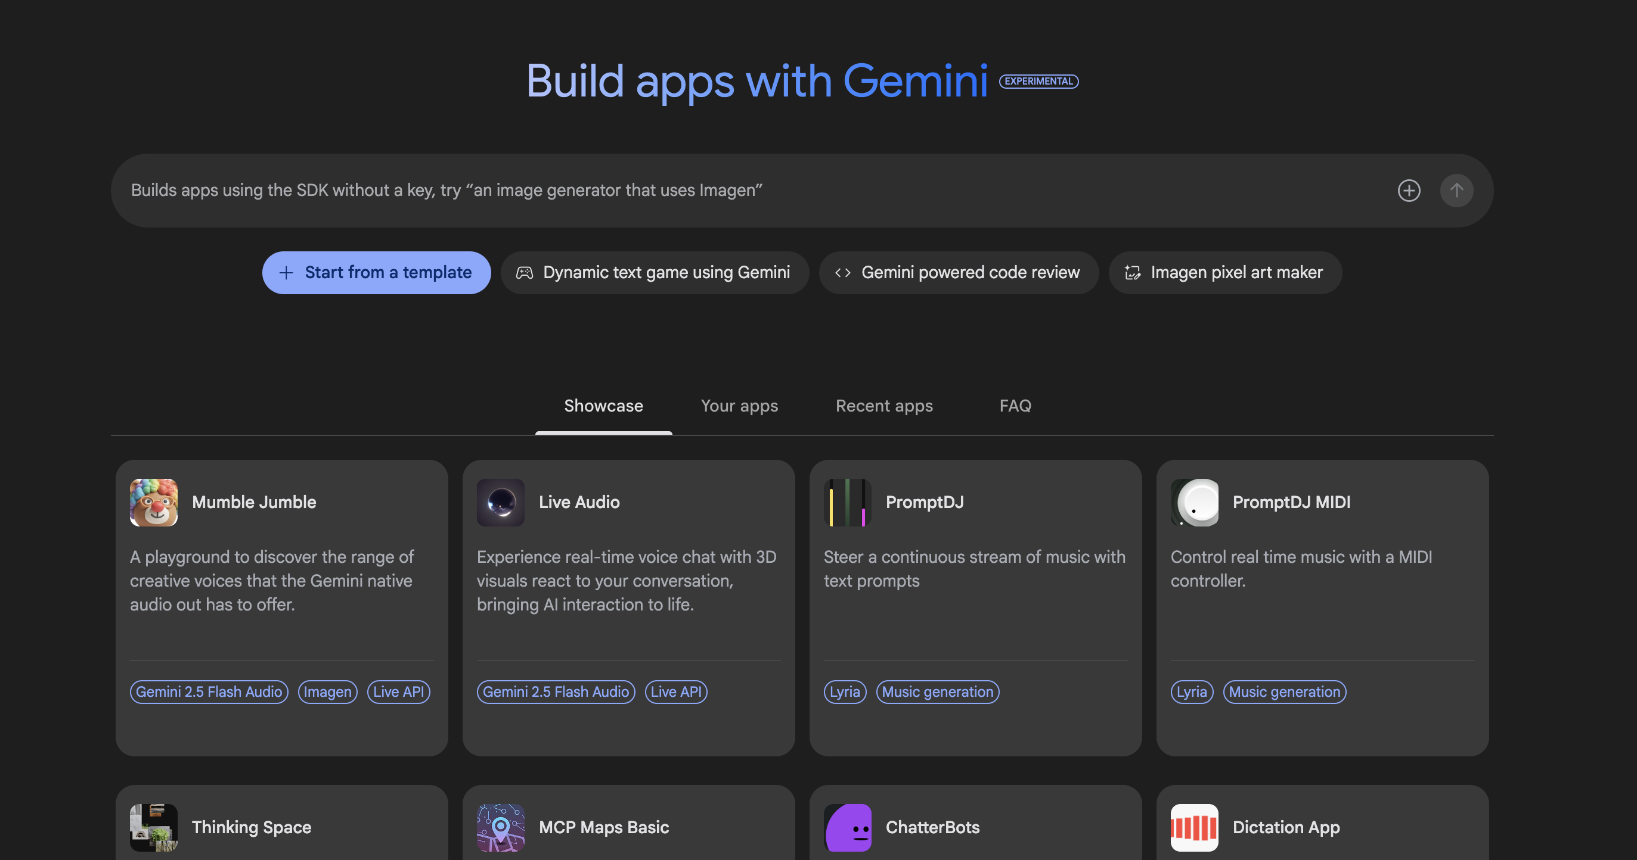Click the ChatterBots purple app icon
This screenshot has width=1637, height=860.
coord(847,827)
